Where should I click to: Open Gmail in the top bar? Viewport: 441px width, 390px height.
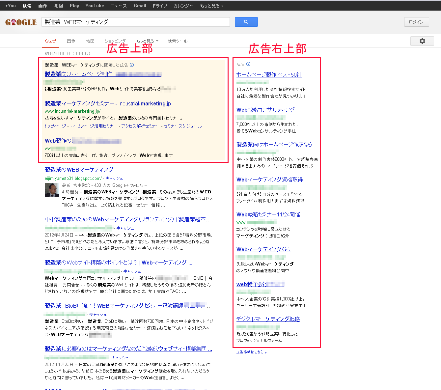tap(140, 6)
